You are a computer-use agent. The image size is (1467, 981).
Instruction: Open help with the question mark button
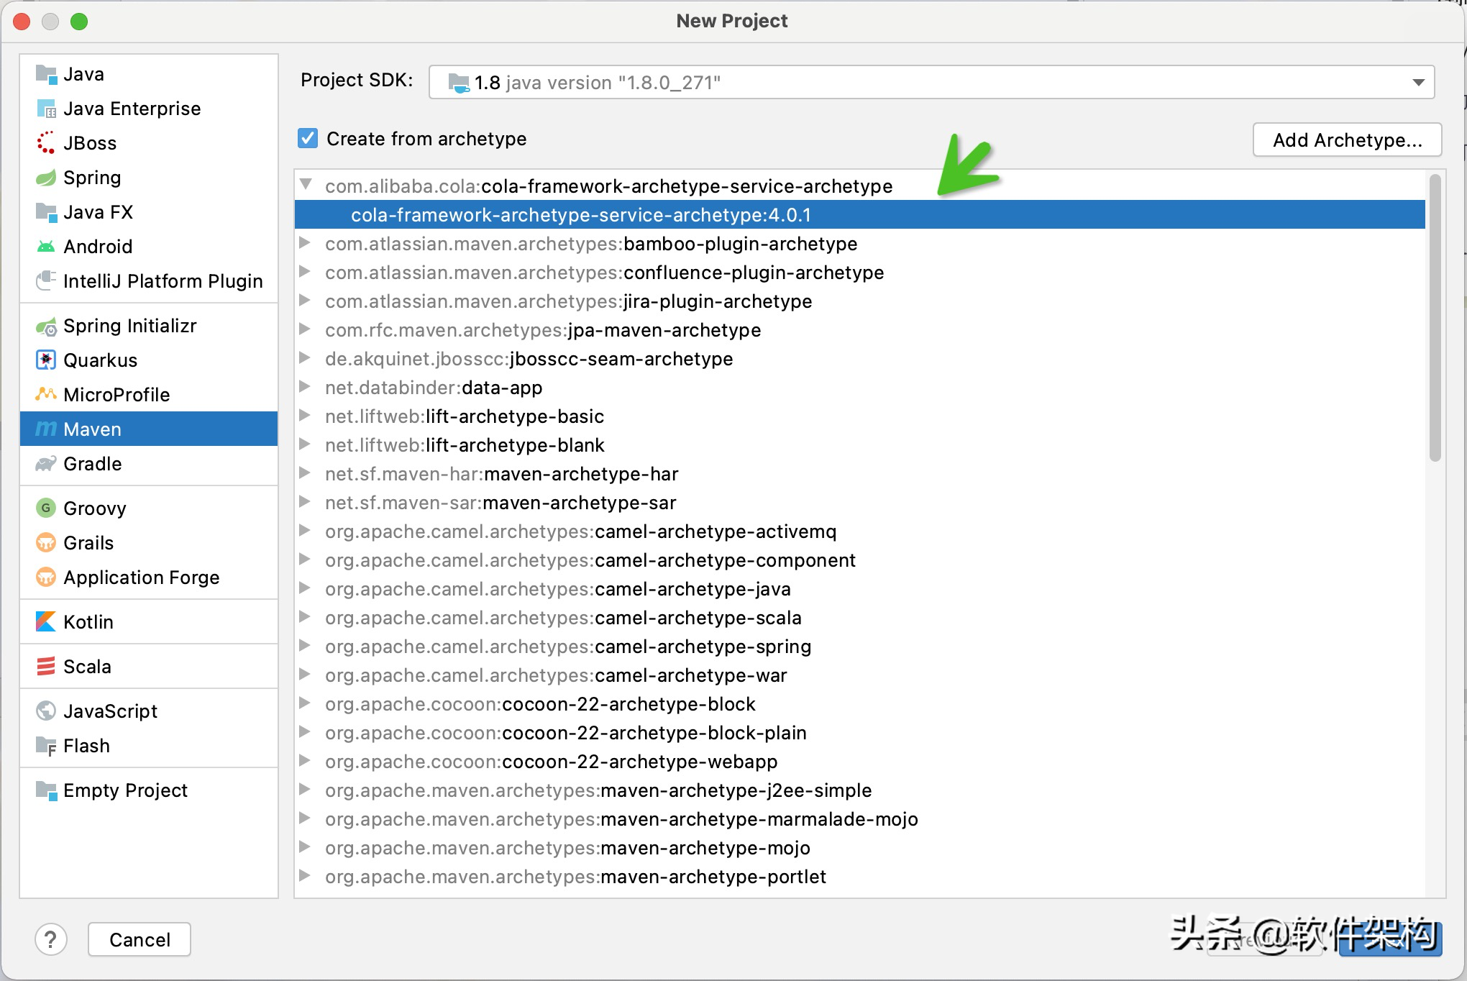click(51, 940)
